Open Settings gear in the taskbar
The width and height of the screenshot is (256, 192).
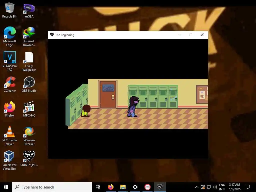[x=135, y=187]
